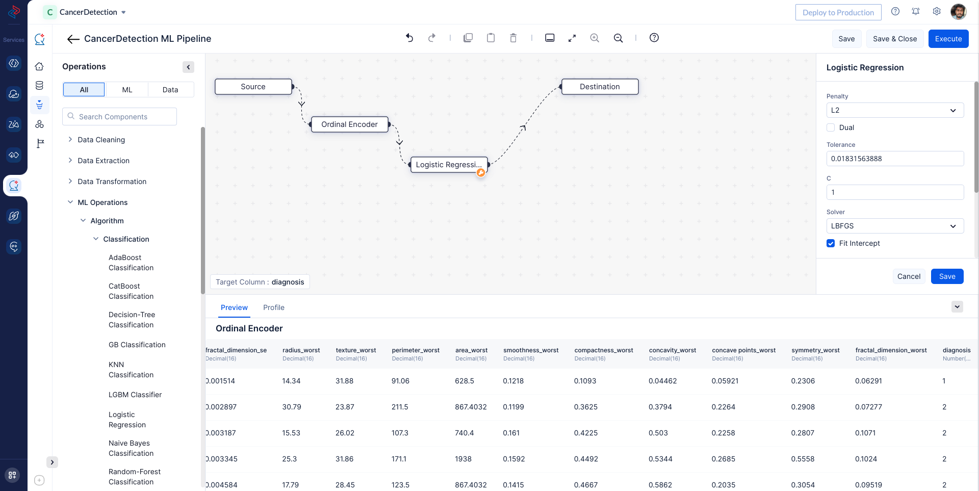Select the ML filter in Operations
The image size is (979, 491).
[127, 90]
